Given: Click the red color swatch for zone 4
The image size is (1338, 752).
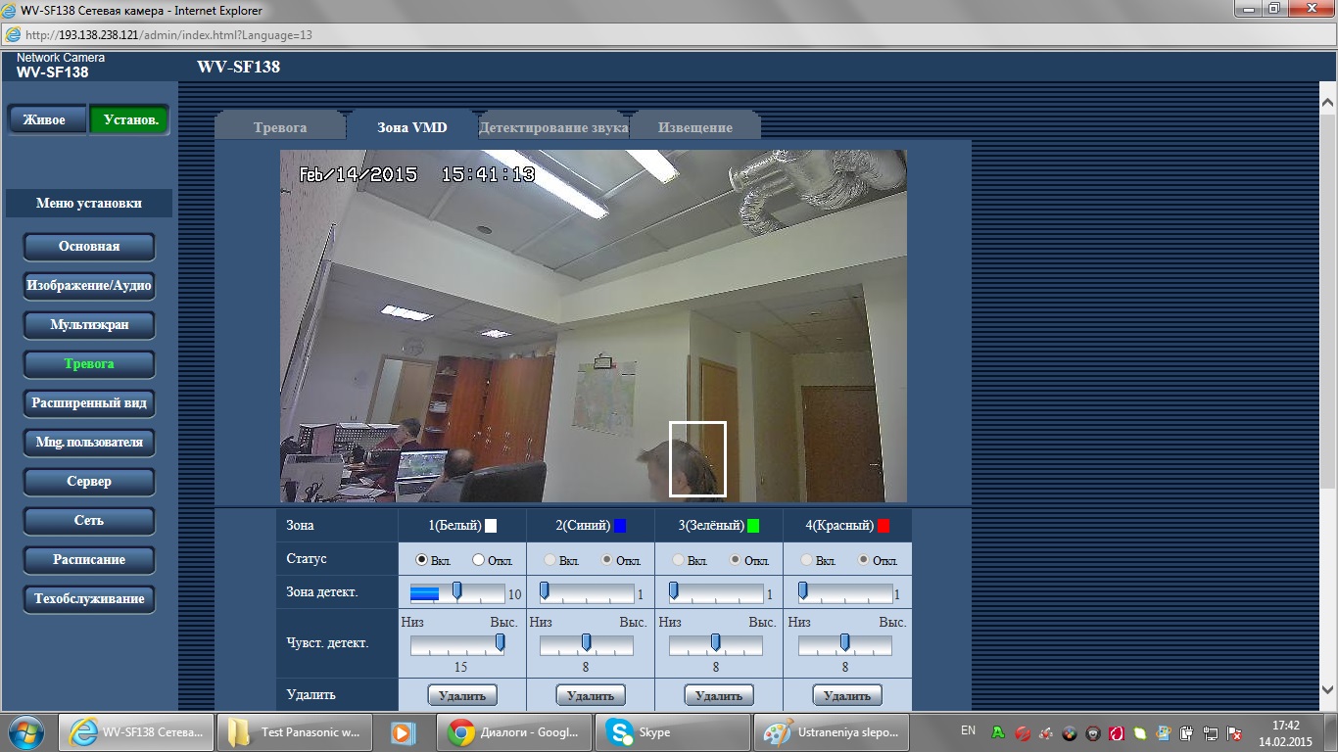Looking at the screenshot, I should [884, 526].
